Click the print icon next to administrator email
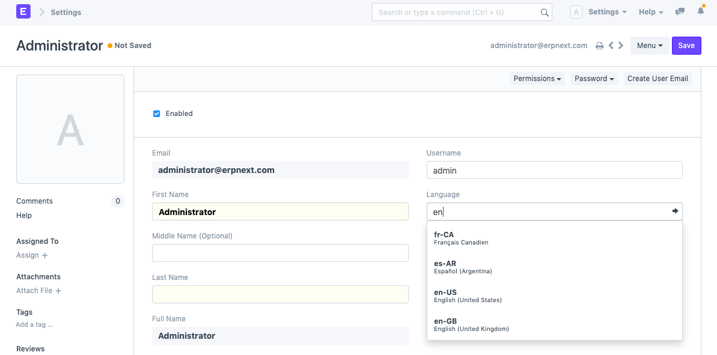717x355 pixels. [599, 45]
